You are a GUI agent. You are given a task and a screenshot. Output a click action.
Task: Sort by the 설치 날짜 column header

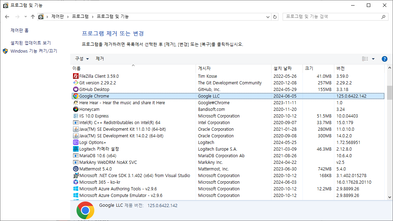(287, 68)
